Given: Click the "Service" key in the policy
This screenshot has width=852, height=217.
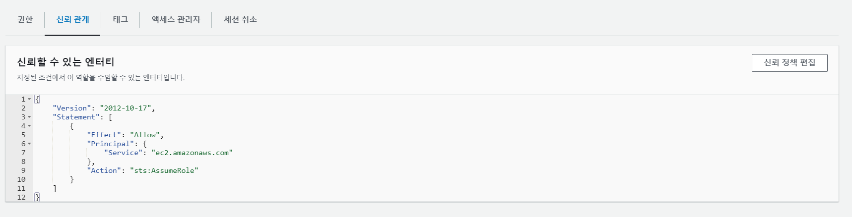Looking at the screenshot, I should point(124,153).
